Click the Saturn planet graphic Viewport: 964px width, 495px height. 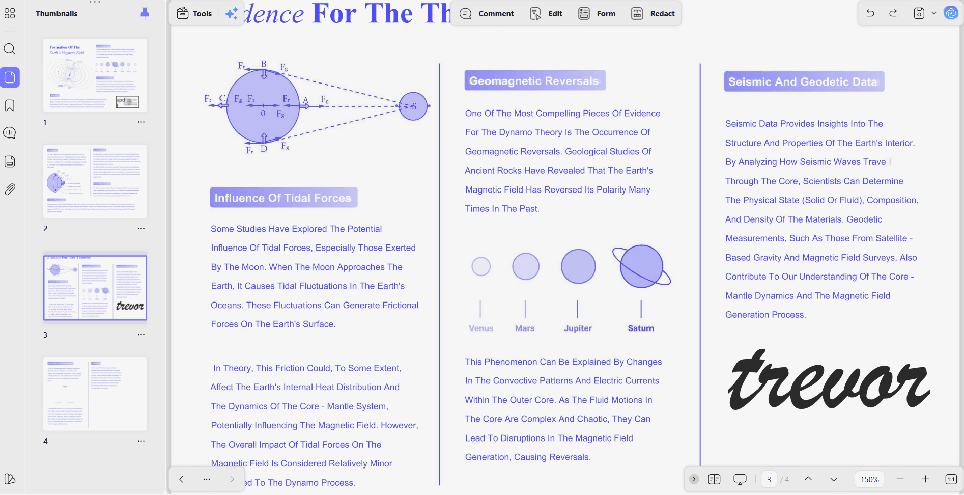pyautogui.click(x=641, y=266)
